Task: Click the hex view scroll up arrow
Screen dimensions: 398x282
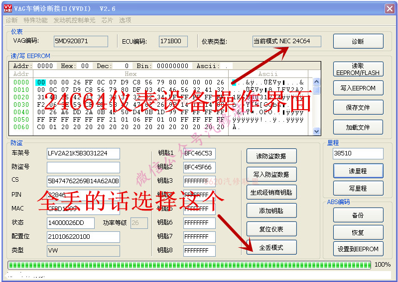Action: [x=316, y=82]
